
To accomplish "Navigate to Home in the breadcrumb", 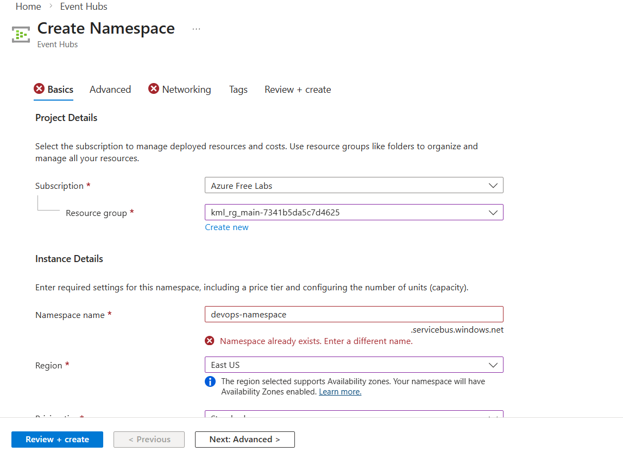I will (x=28, y=7).
